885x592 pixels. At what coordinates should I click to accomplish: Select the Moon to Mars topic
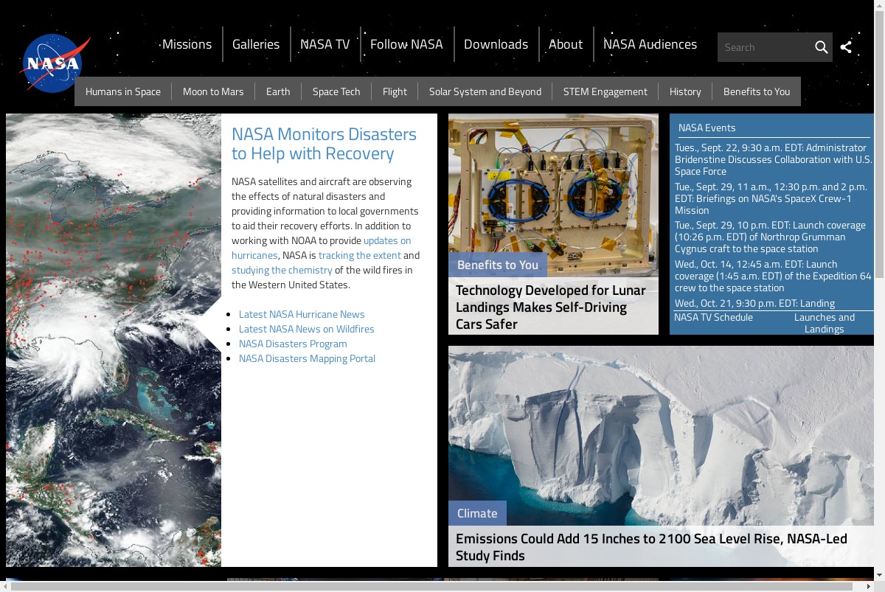(x=213, y=91)
